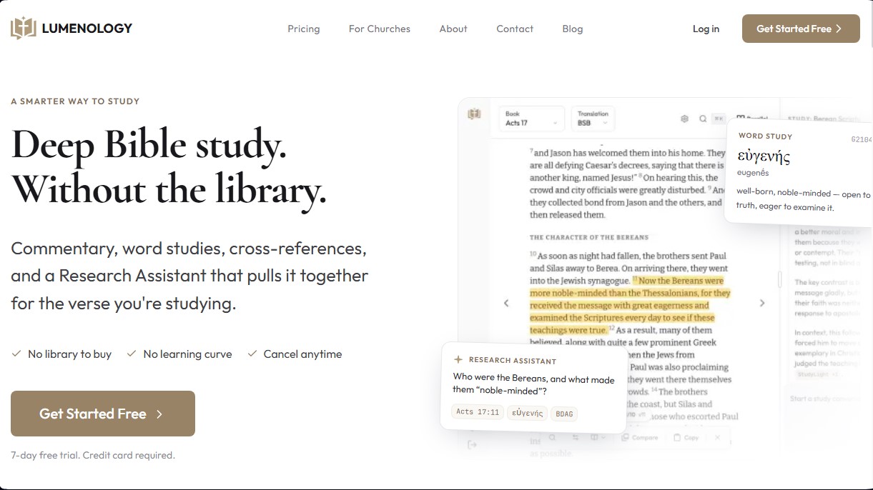This screenshot has width=873, height=490.
Task: Click the logout icon at the sidebar bottom
Action: coord(473,444)
